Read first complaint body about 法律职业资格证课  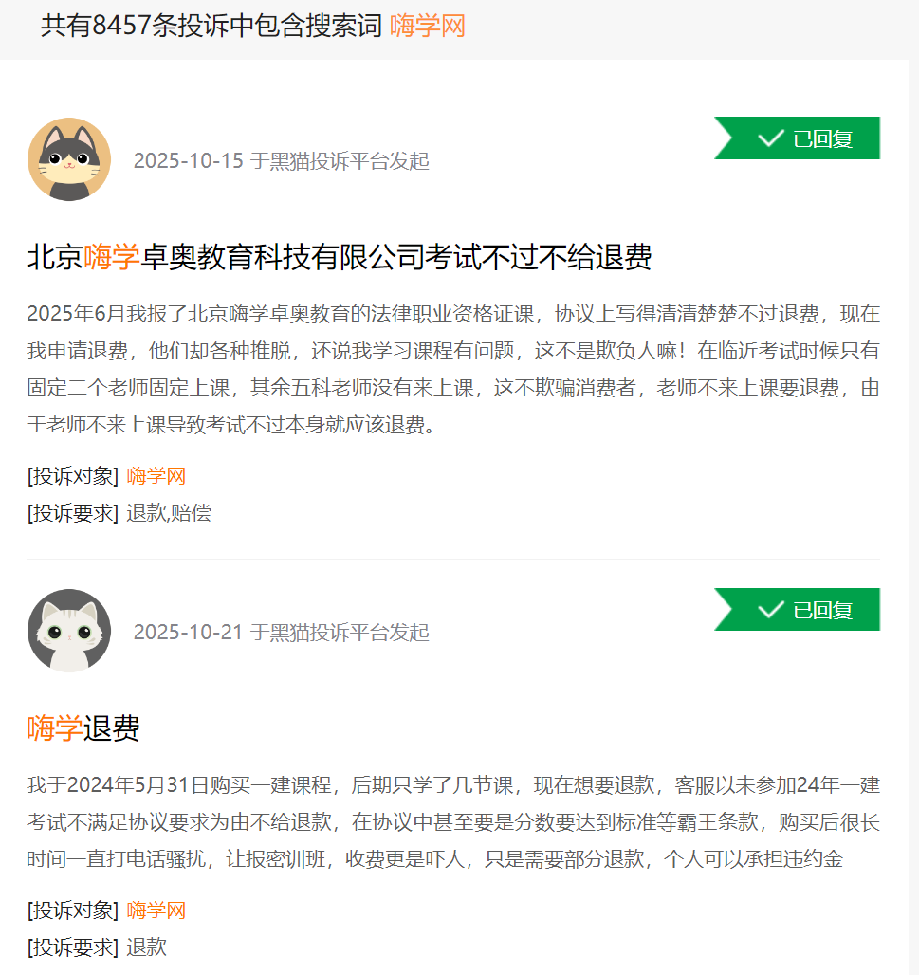(x=453, y=369)
